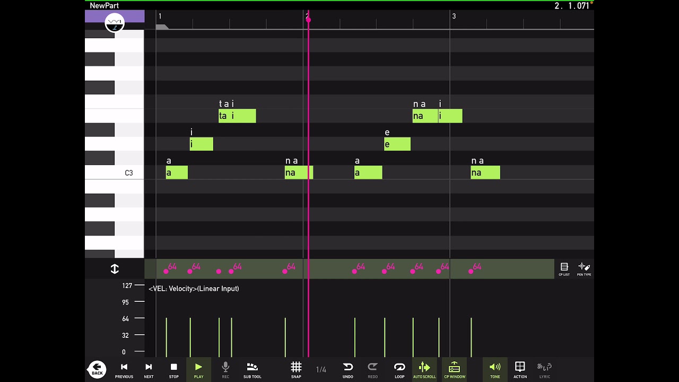Toggle the TONE sound preview
Image resolution: width=679 pixels, height=382 pixels.
(x=495, y=370)
